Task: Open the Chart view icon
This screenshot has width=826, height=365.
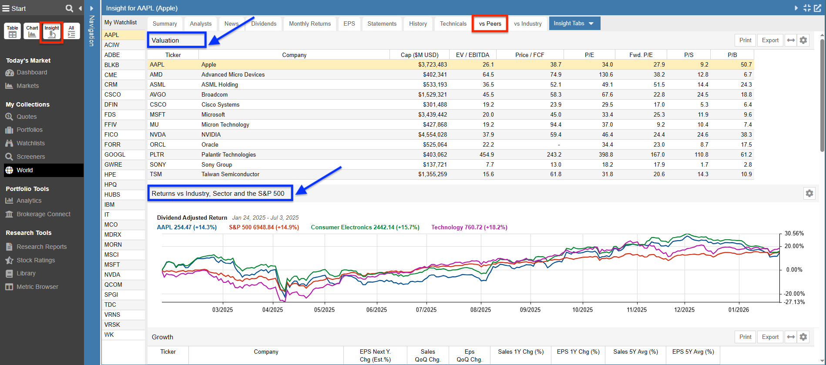Action: (x=32, y=31)
